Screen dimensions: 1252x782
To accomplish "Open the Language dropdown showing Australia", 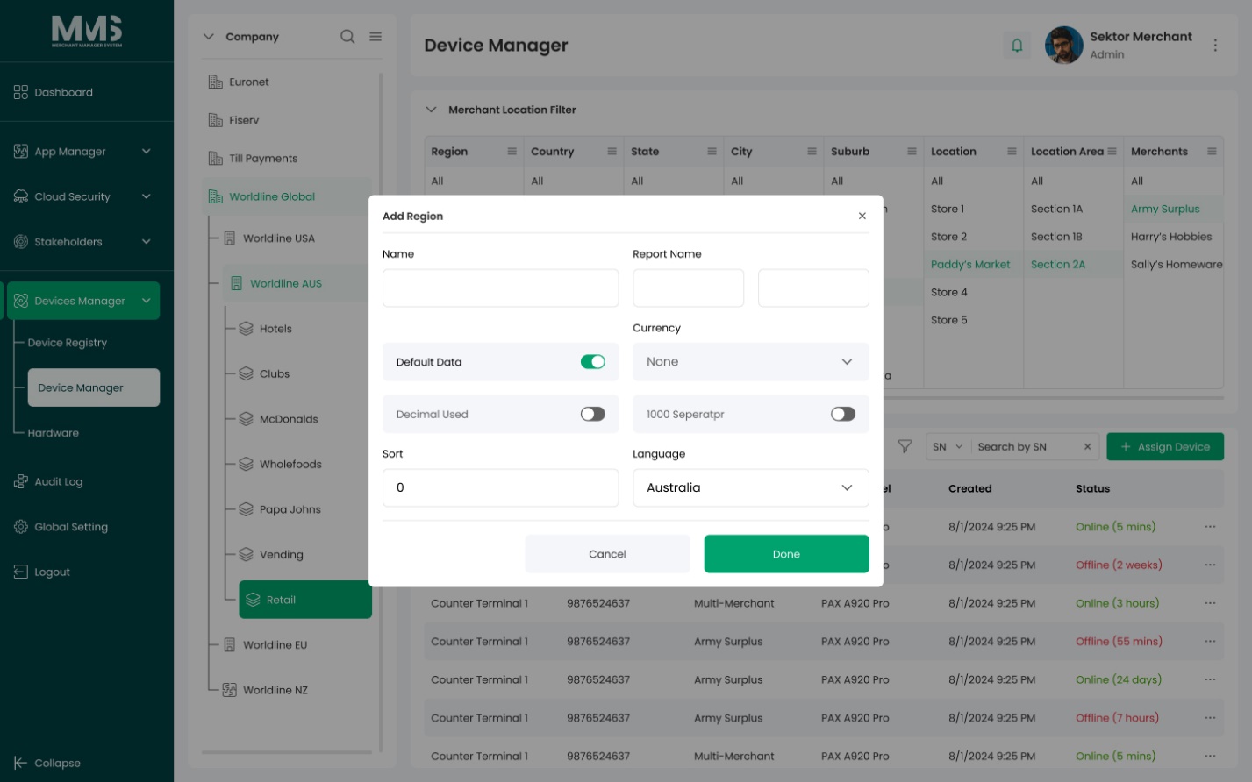I will coord(751,487).
